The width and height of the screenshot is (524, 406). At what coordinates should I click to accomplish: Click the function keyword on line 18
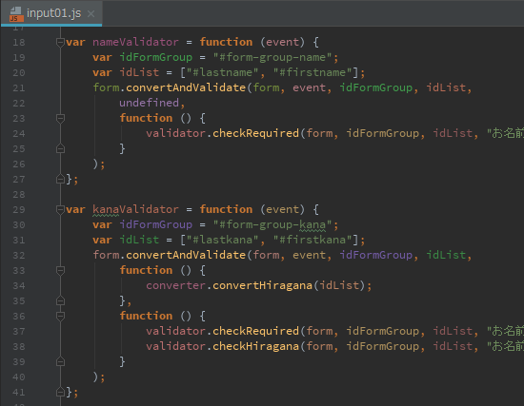coord(226,42)
